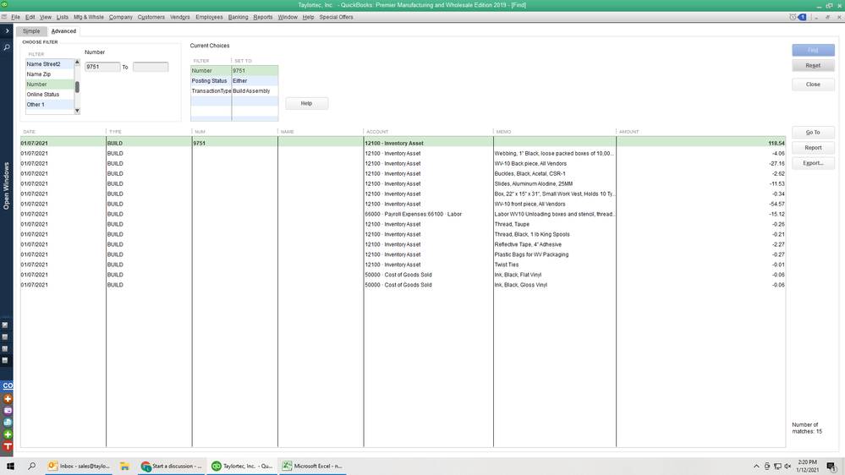Click the Reset button
The height and width of the screenshot is (475, 845).
pos(813,66)
